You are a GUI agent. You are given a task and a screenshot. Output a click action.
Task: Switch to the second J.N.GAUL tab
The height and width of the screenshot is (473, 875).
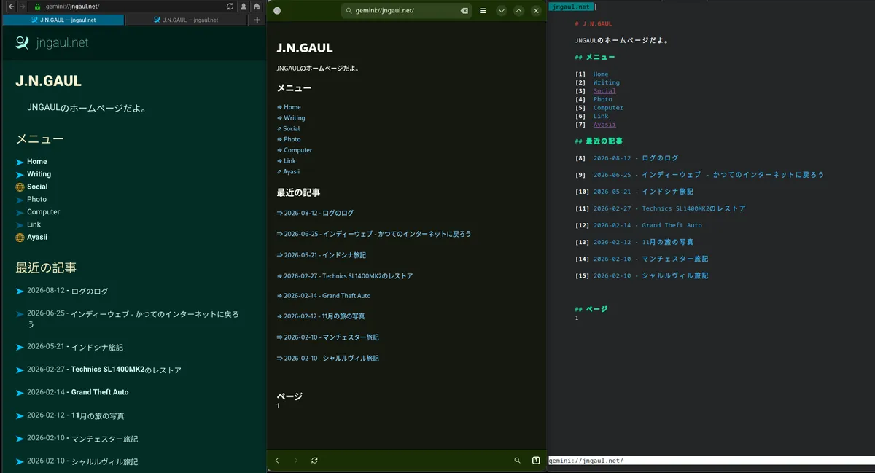point(187,20)
